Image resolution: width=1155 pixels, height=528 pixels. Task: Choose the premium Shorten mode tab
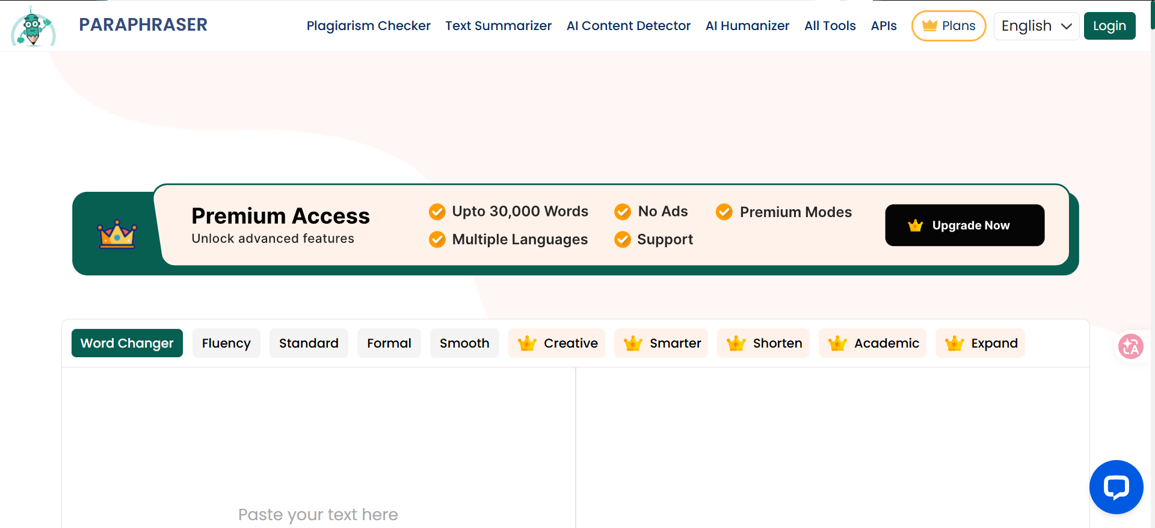click(763, 343)
